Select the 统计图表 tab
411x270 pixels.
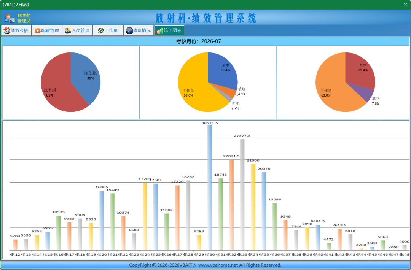(x=169, y=30)
